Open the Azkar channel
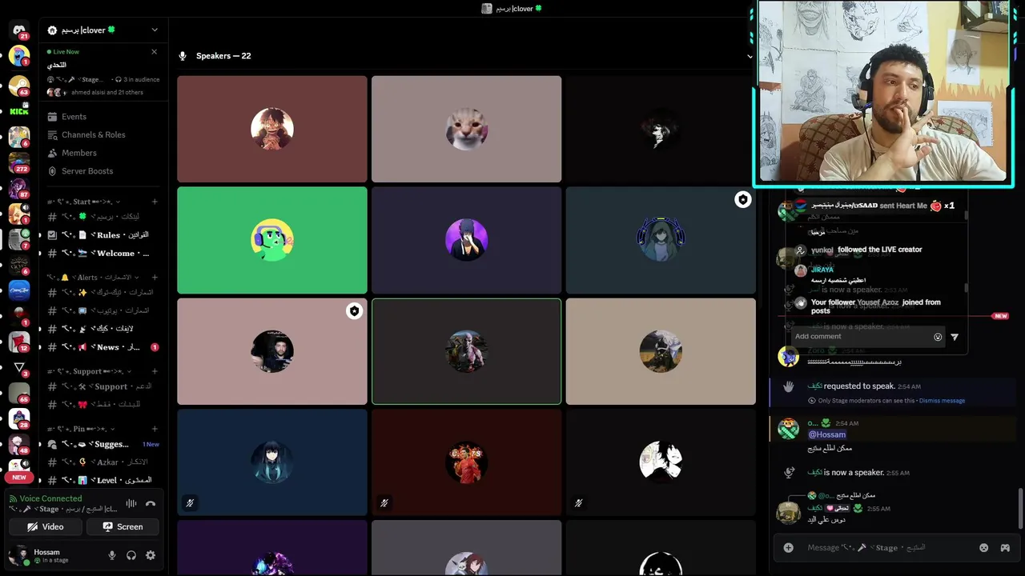1025x576 pixels. 104,462
